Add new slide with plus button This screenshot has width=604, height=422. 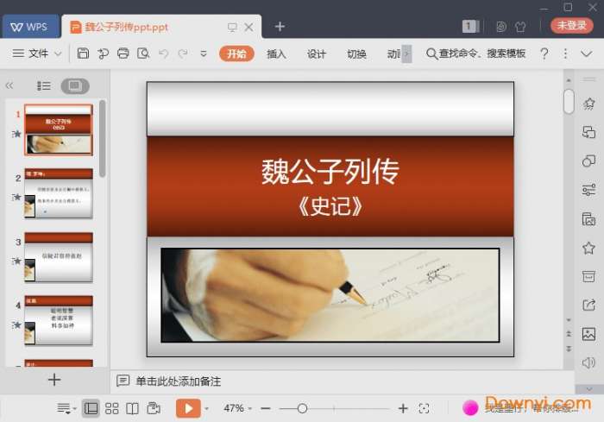click(54, 380)
